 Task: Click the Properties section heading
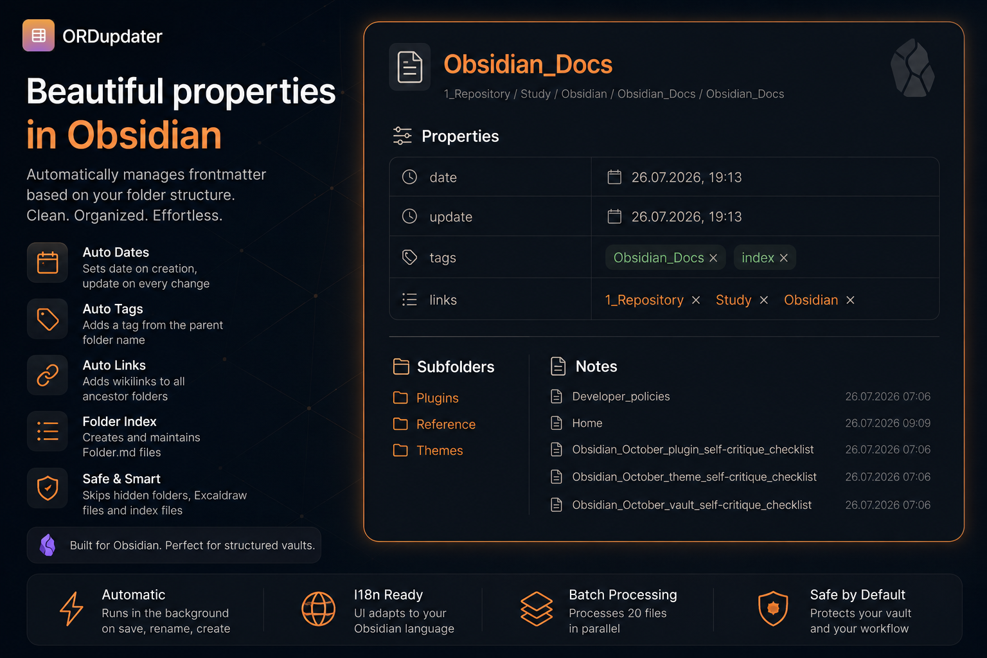pos(460,136)
